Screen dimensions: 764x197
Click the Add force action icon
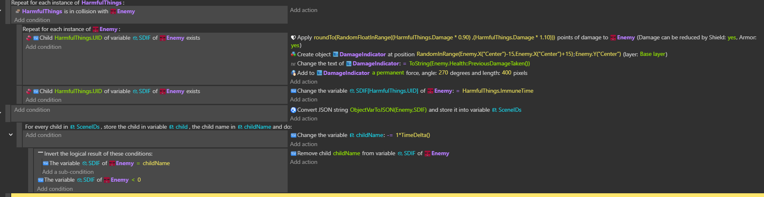[293, 73]
